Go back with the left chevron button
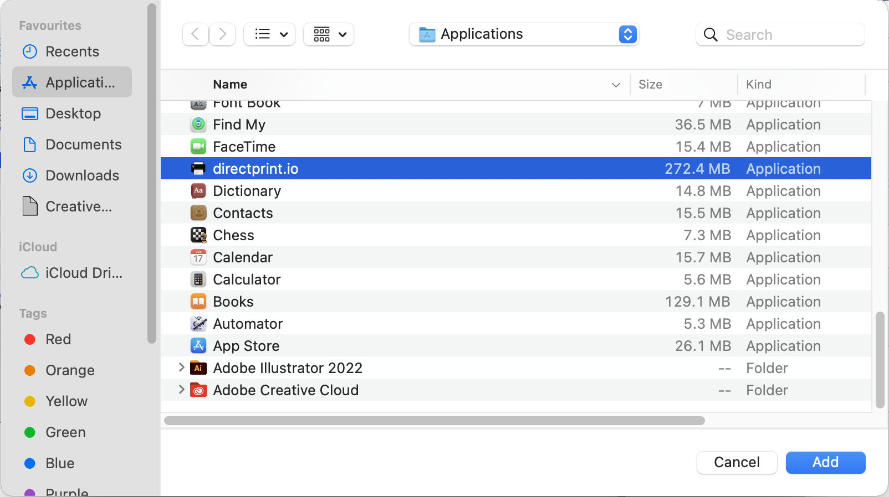This screenshot has width=889, height=497. pyautogui.click(x=196, y=34)
